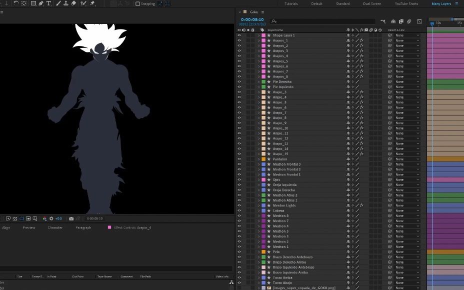
Task: Hide the Pantalon layer
Action: (x=239, y=159)
